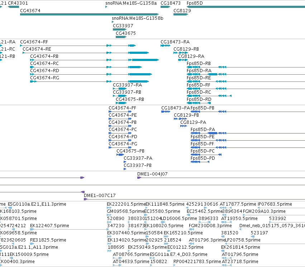This screenshot has width=305, height=267.
Task: Select EST IP07683.5prime
Action: tap(275, 204)
